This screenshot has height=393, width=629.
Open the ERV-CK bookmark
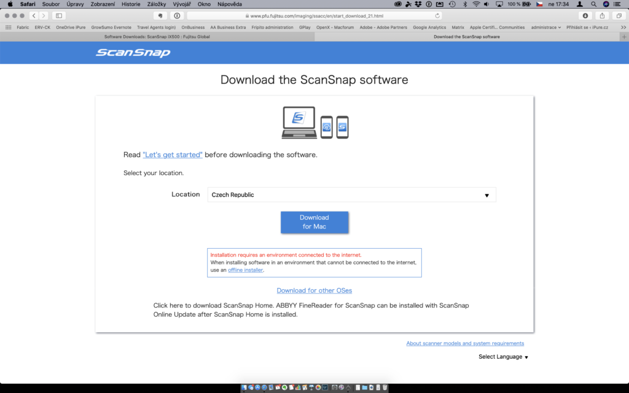click(42, 27)
